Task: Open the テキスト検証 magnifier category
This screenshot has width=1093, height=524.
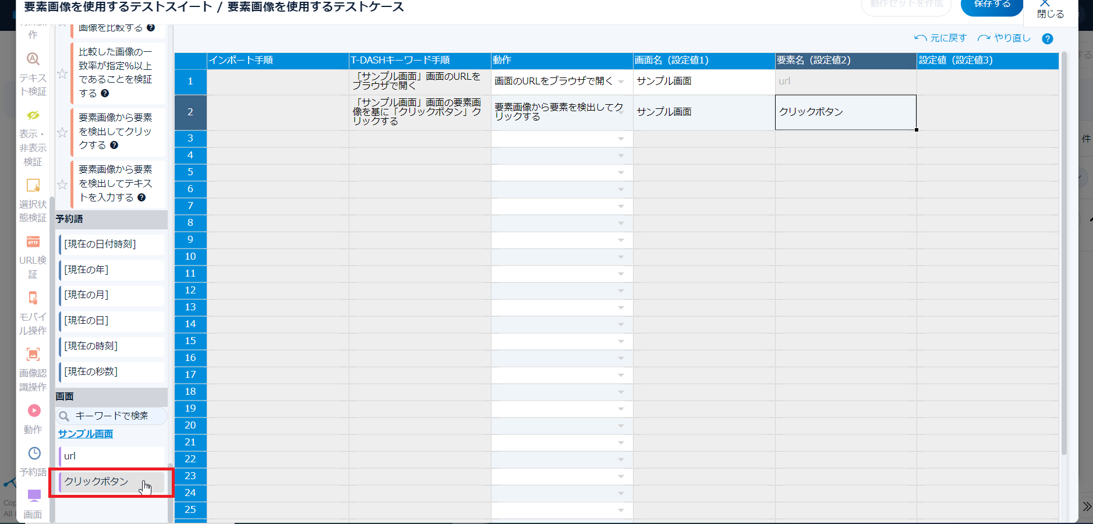Action: [x=33, y=59]
